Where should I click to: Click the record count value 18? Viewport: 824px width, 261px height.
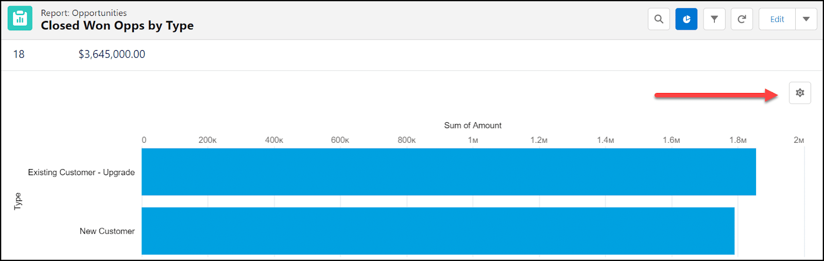[19, 54]
